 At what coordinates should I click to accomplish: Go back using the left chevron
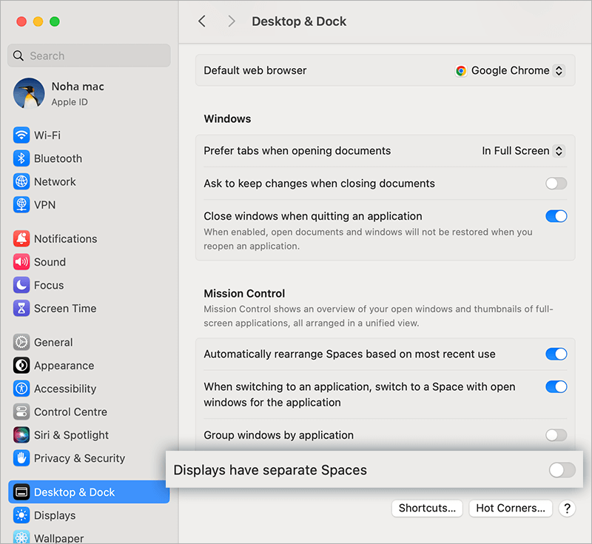coord(202,21)
